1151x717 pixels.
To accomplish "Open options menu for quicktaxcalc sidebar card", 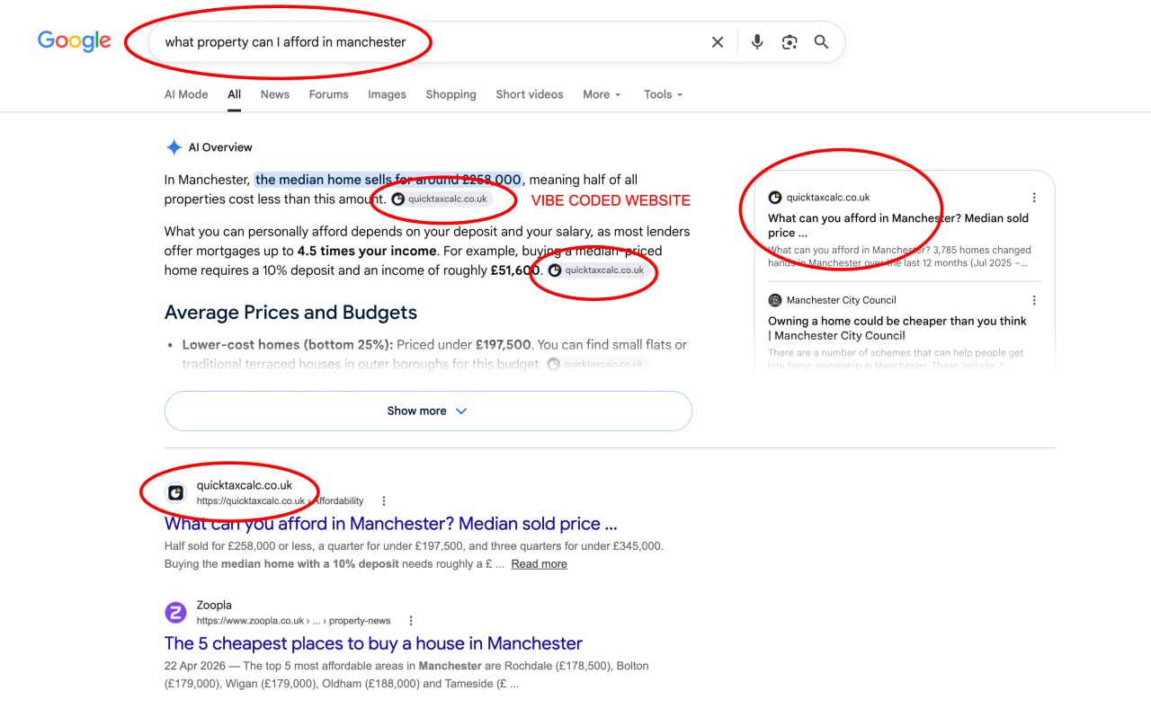I will click(x=1034, y=198).
